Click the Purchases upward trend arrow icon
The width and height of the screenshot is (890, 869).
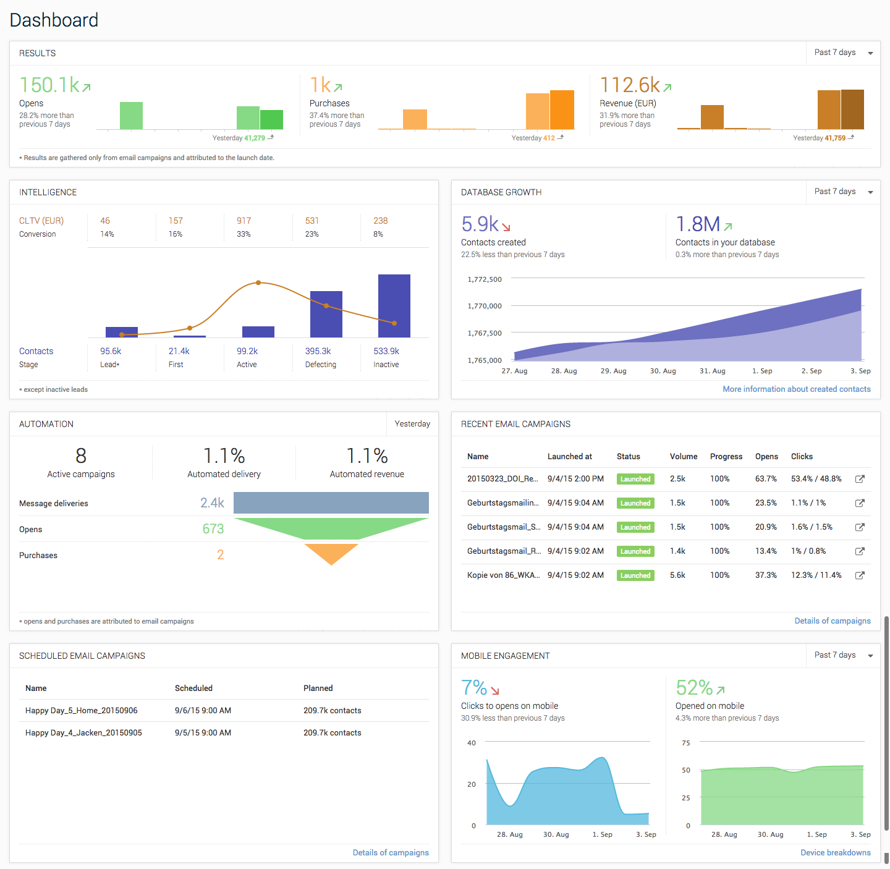point(338,87)
